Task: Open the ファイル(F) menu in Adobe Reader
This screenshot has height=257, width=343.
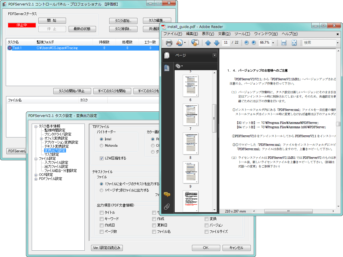Action: (173, 34)
